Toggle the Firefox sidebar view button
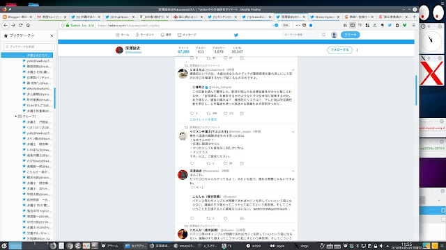The width and height of the screenshot is (446, 250). tap(353, 25)
